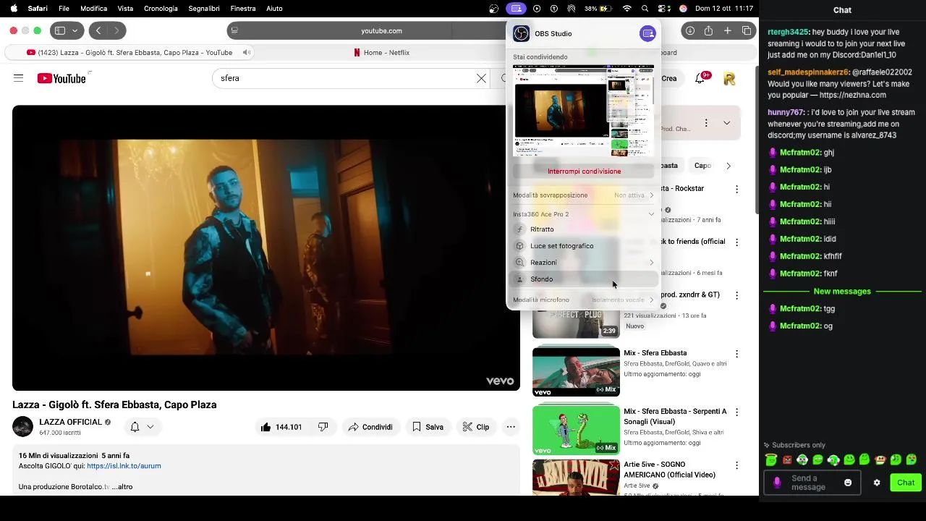The width and height of the screenshot is (926, 521).
Task: Click Send a message chat input
Action: pyautogui.click(x=812, y=483)
